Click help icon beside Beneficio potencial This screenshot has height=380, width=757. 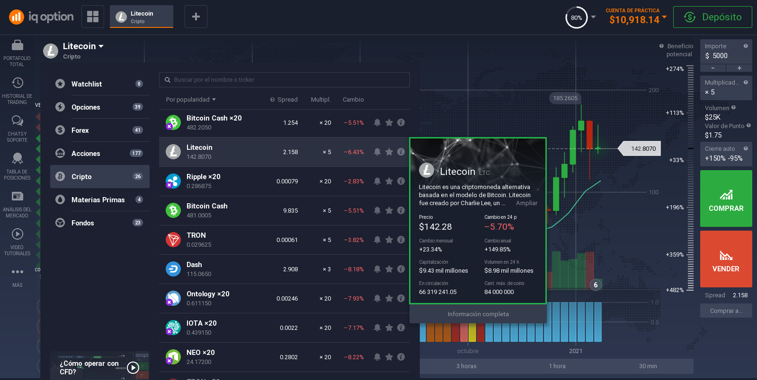[661, 46]
